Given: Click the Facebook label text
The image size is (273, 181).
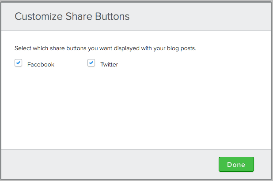Looking at the screenshot, I should 41,65.
